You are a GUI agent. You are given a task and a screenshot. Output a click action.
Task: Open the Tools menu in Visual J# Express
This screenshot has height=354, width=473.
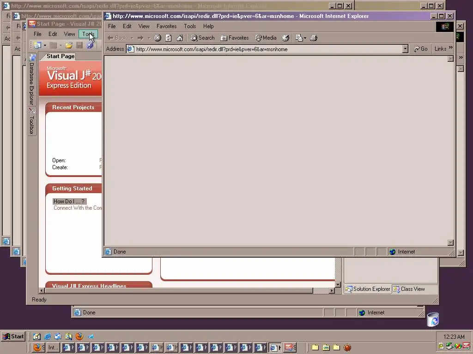tap(88, 34)
